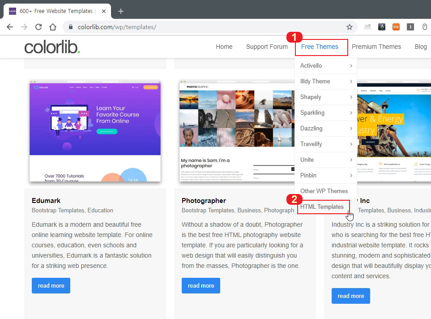Image resolution: width=431 pixels, height=319 pixels.
Task: Expand the Sparkling submenu arrow
Action: coord(351,112)
